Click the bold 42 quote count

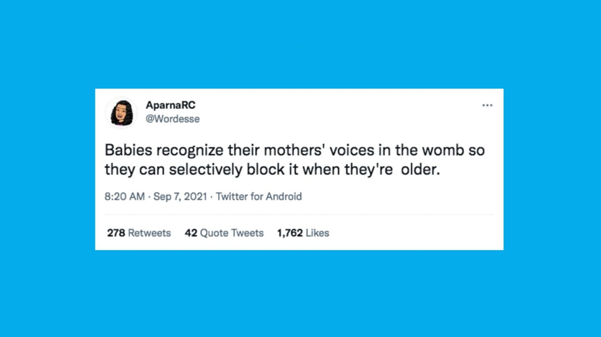click(191, 233)
